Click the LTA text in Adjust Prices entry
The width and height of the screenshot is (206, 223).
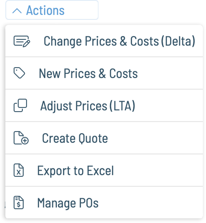[123, 106]
